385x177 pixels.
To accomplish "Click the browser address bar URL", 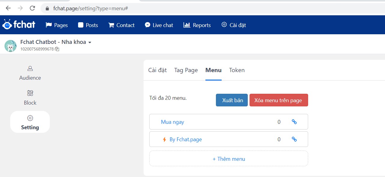I will [91, 8].
